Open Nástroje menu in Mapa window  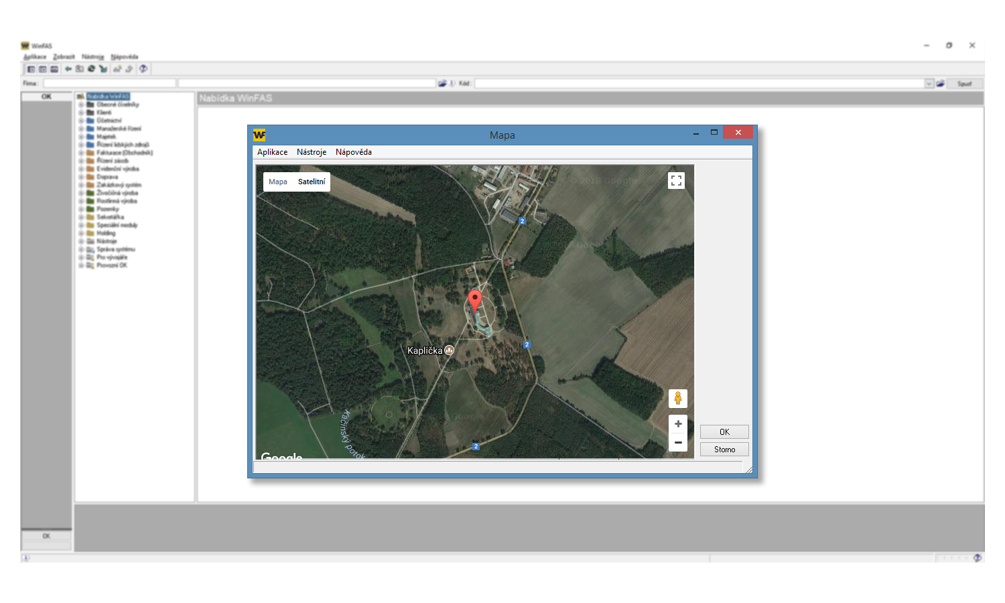[312, 152]
